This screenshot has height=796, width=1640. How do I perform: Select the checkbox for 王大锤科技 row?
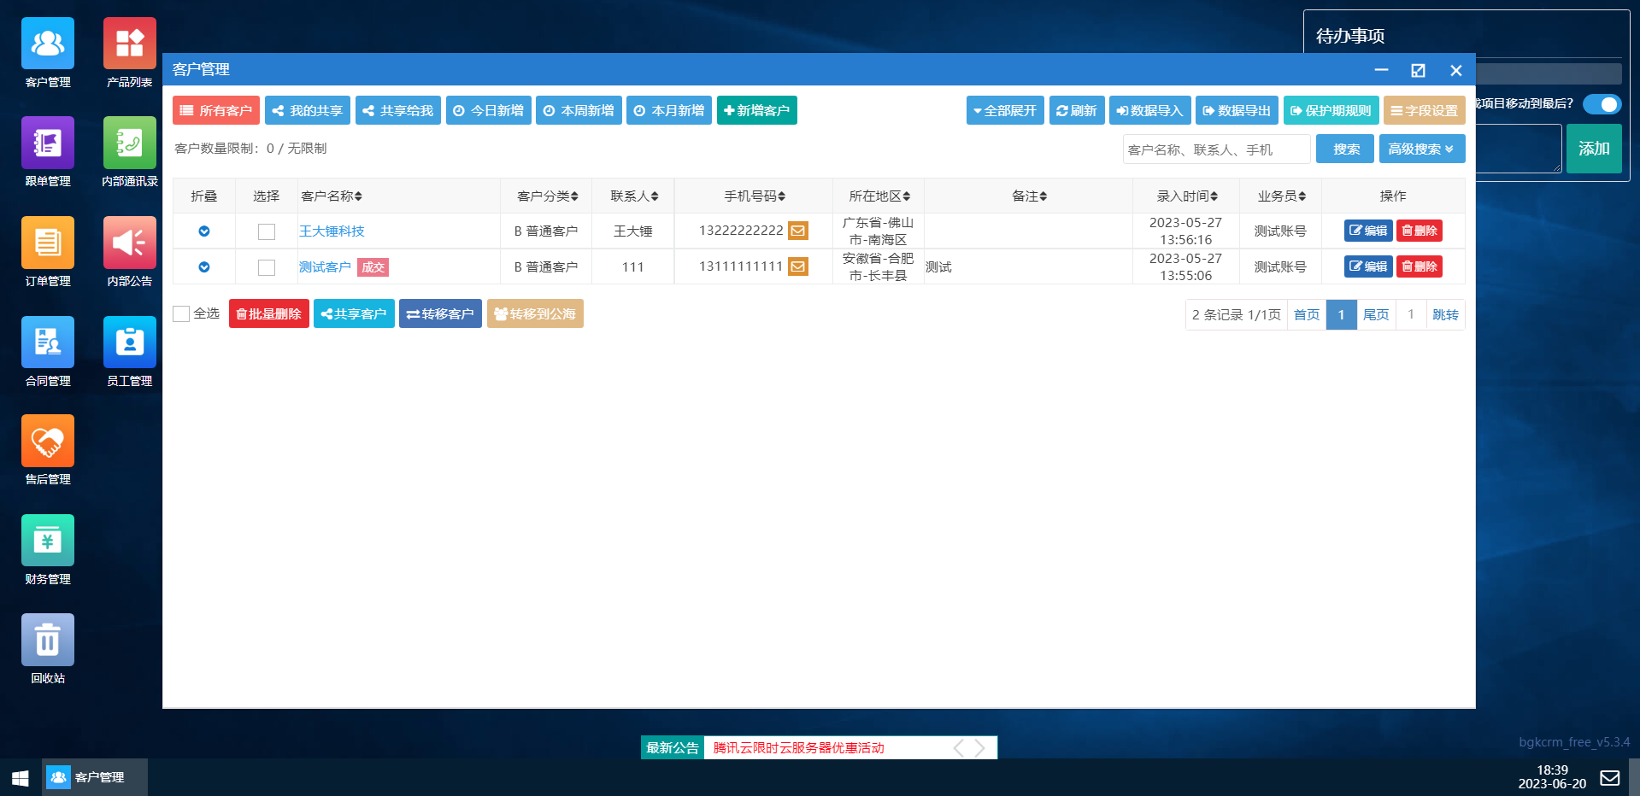[x=267, y=231]
